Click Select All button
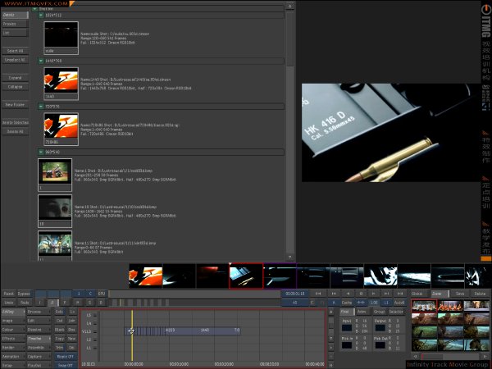 pos(15,51)
